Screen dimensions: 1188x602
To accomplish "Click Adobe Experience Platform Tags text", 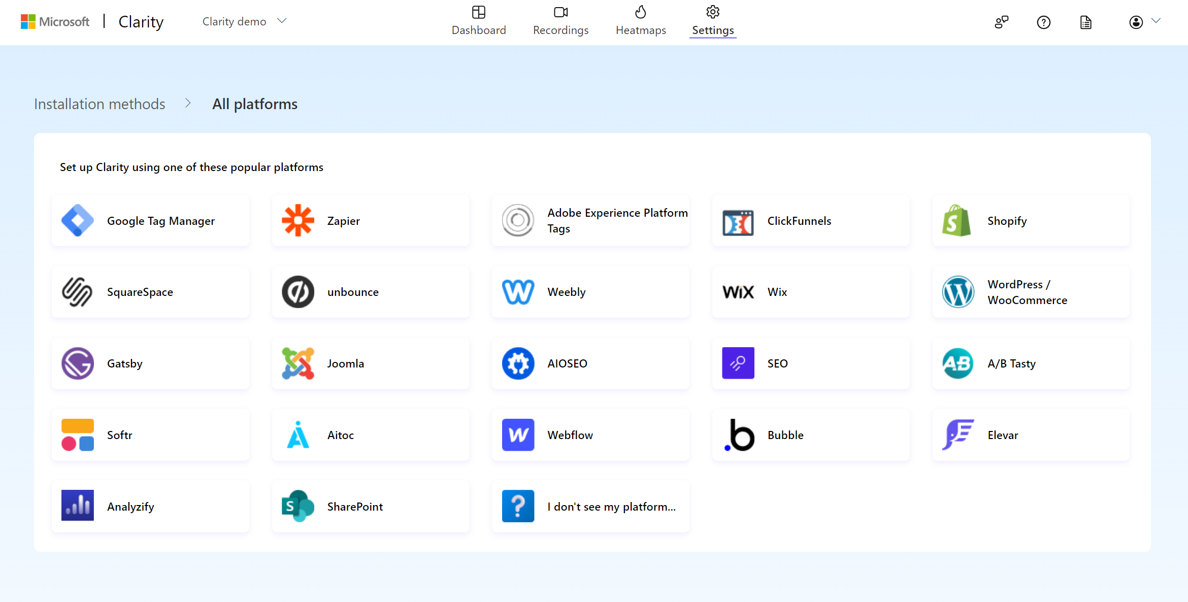I will [x=617, y=221].
